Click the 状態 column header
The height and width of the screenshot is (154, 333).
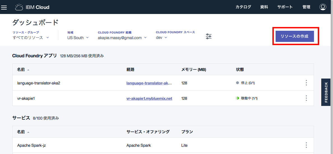point(240,70)
